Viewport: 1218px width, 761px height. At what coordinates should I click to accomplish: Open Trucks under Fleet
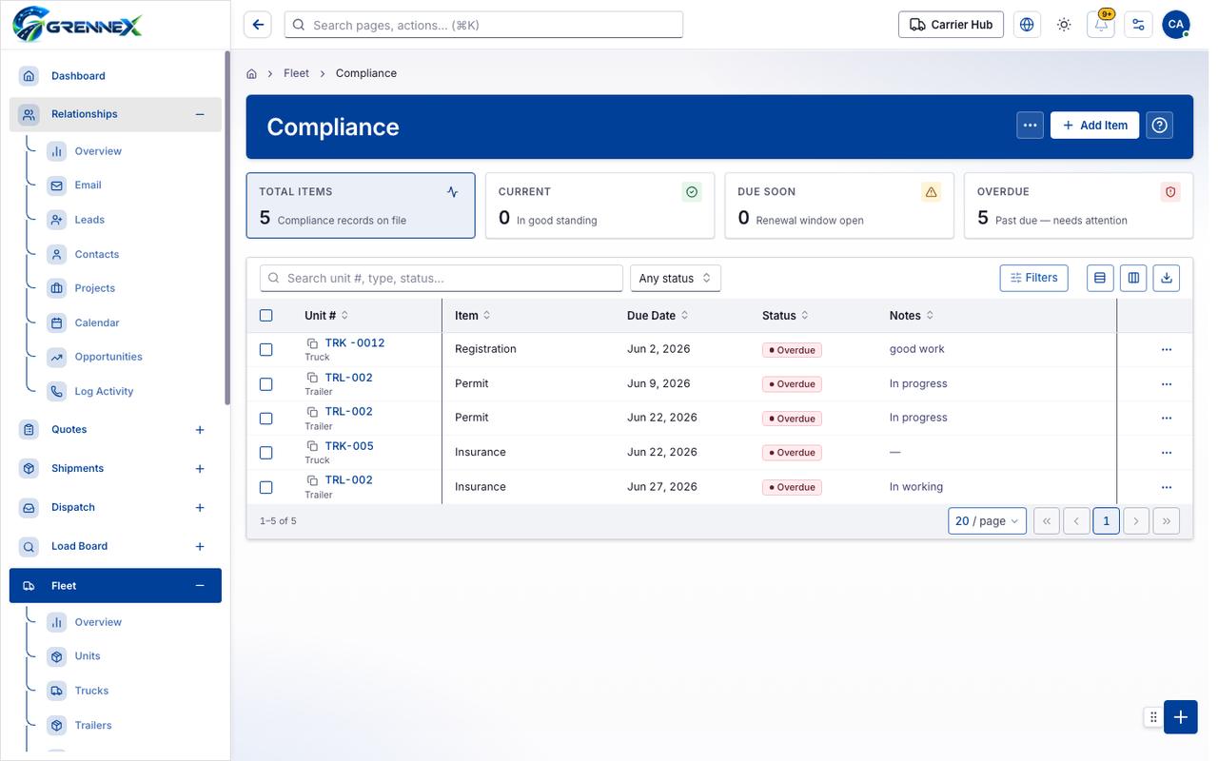[x=91, y=691]
